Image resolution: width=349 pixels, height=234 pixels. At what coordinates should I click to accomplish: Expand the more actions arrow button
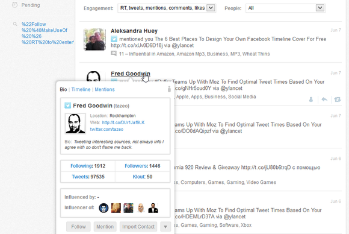click(x=165, y=227)
